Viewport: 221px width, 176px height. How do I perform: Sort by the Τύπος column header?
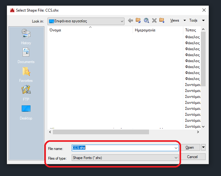[x=192, y=30]
